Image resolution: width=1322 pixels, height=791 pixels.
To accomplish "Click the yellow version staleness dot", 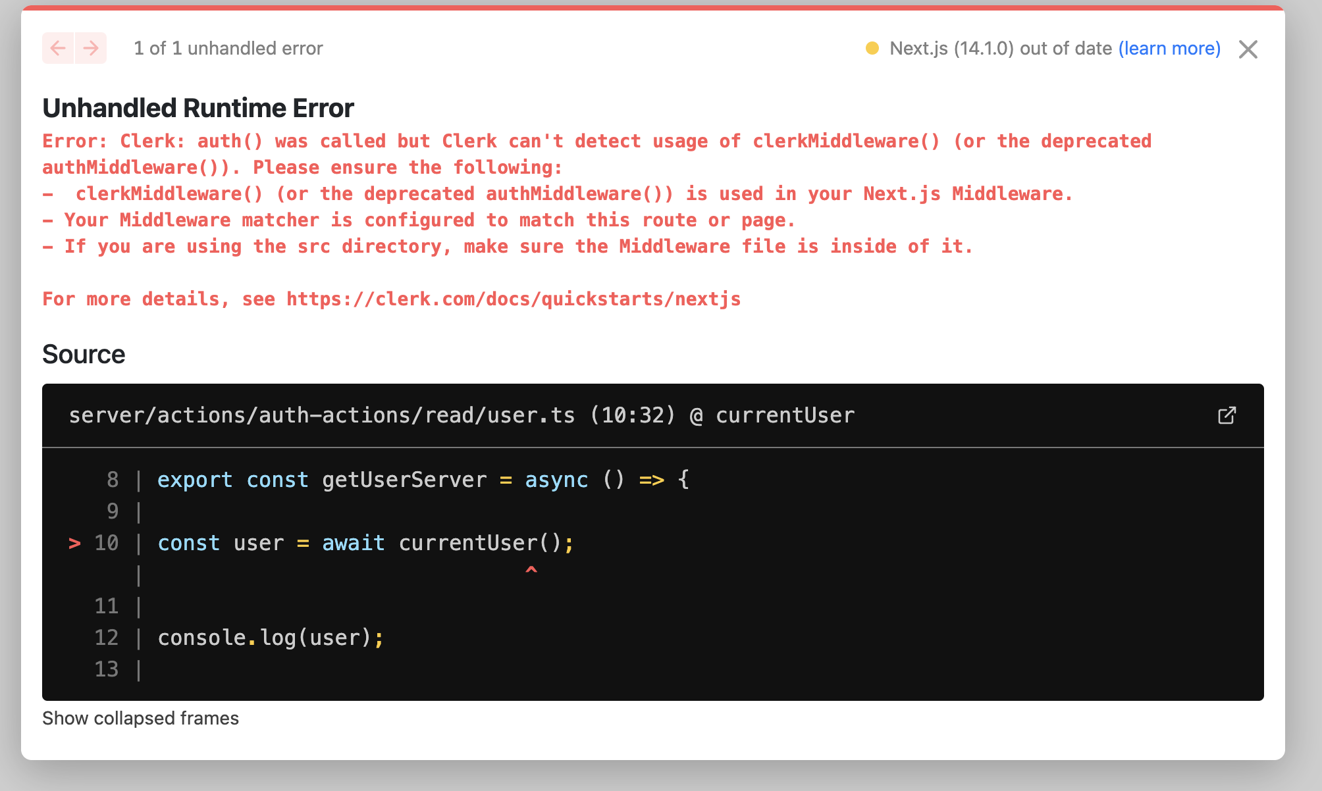I will pos(872,48).
